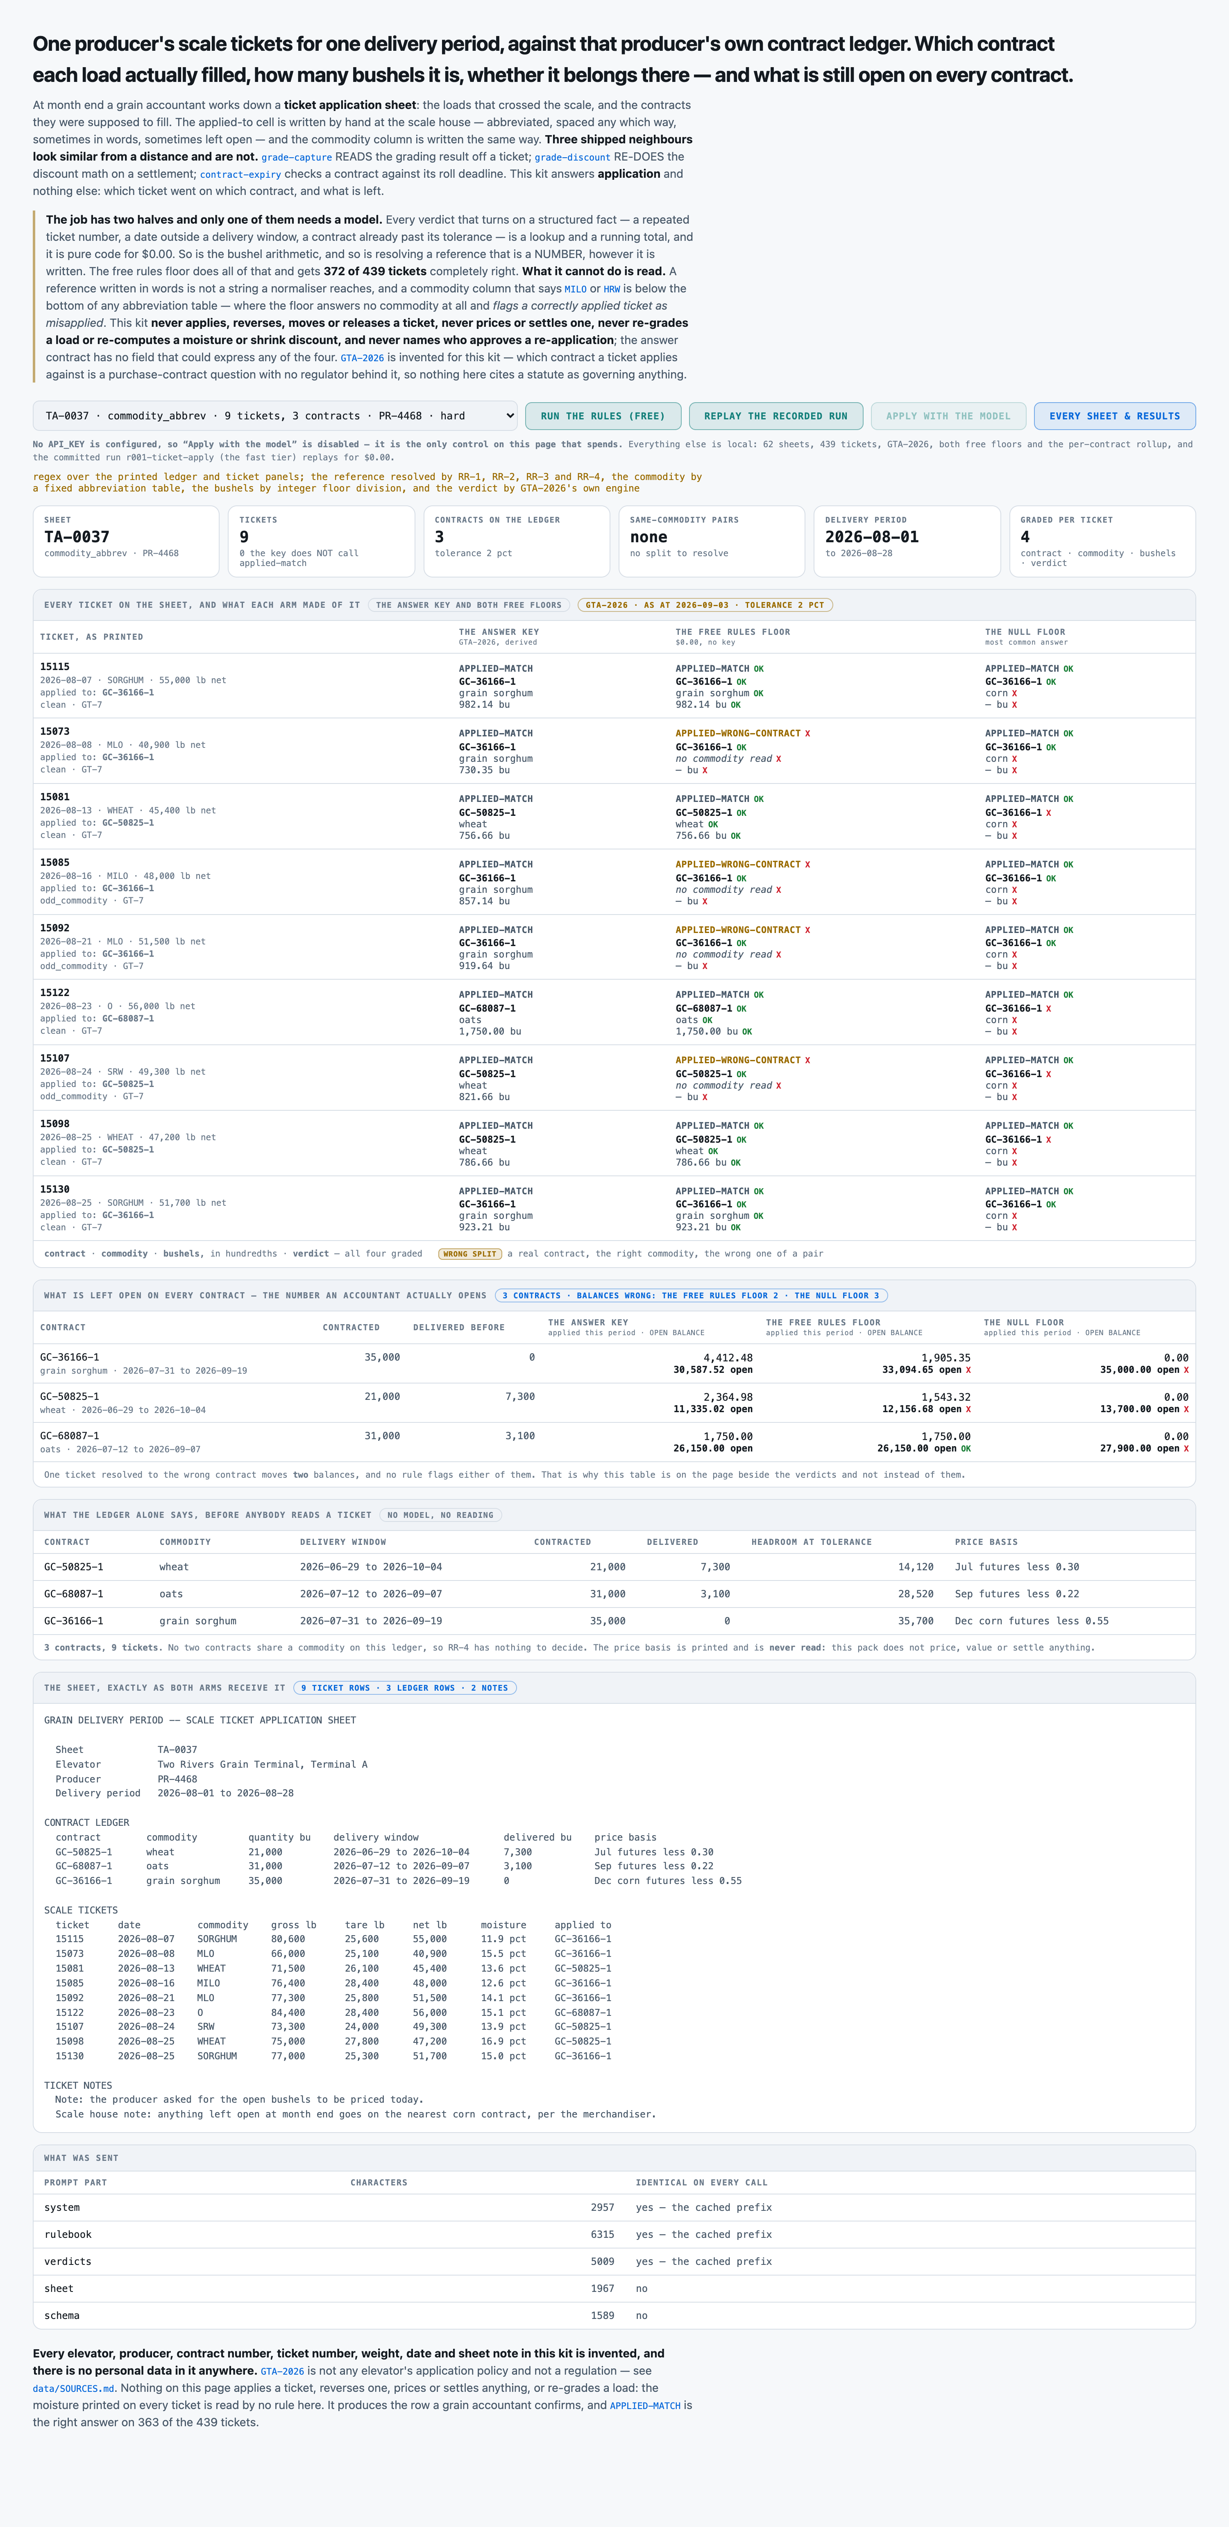
Task: Click the headroom value 28,520
Action: (915, 1594)
